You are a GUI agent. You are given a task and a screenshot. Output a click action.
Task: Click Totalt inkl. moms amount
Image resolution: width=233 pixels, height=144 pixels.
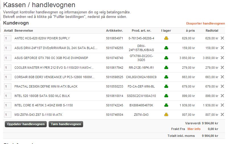(x=210, y=136)
